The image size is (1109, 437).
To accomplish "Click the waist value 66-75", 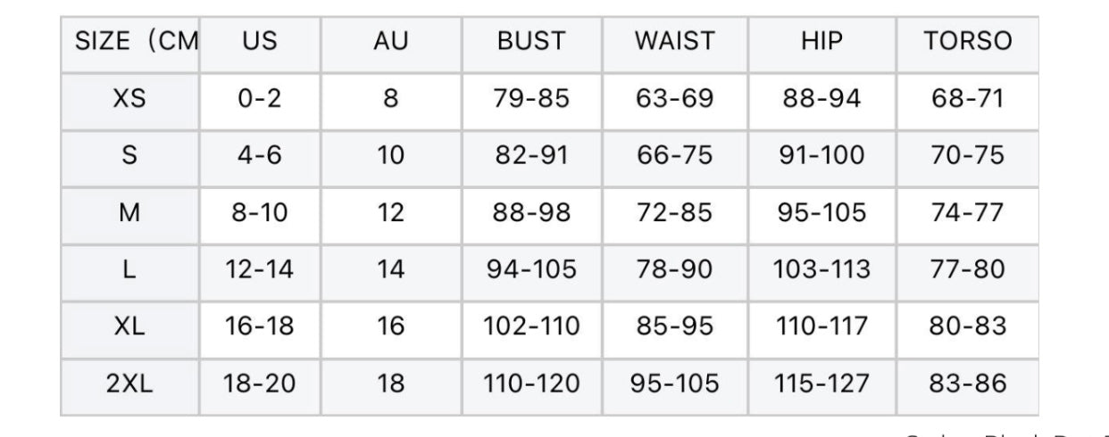I will (x=675, y=155).
